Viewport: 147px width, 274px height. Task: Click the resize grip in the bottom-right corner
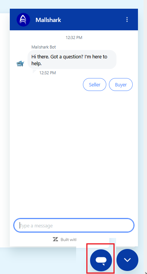pyautogui.click(x=145, y=272)
